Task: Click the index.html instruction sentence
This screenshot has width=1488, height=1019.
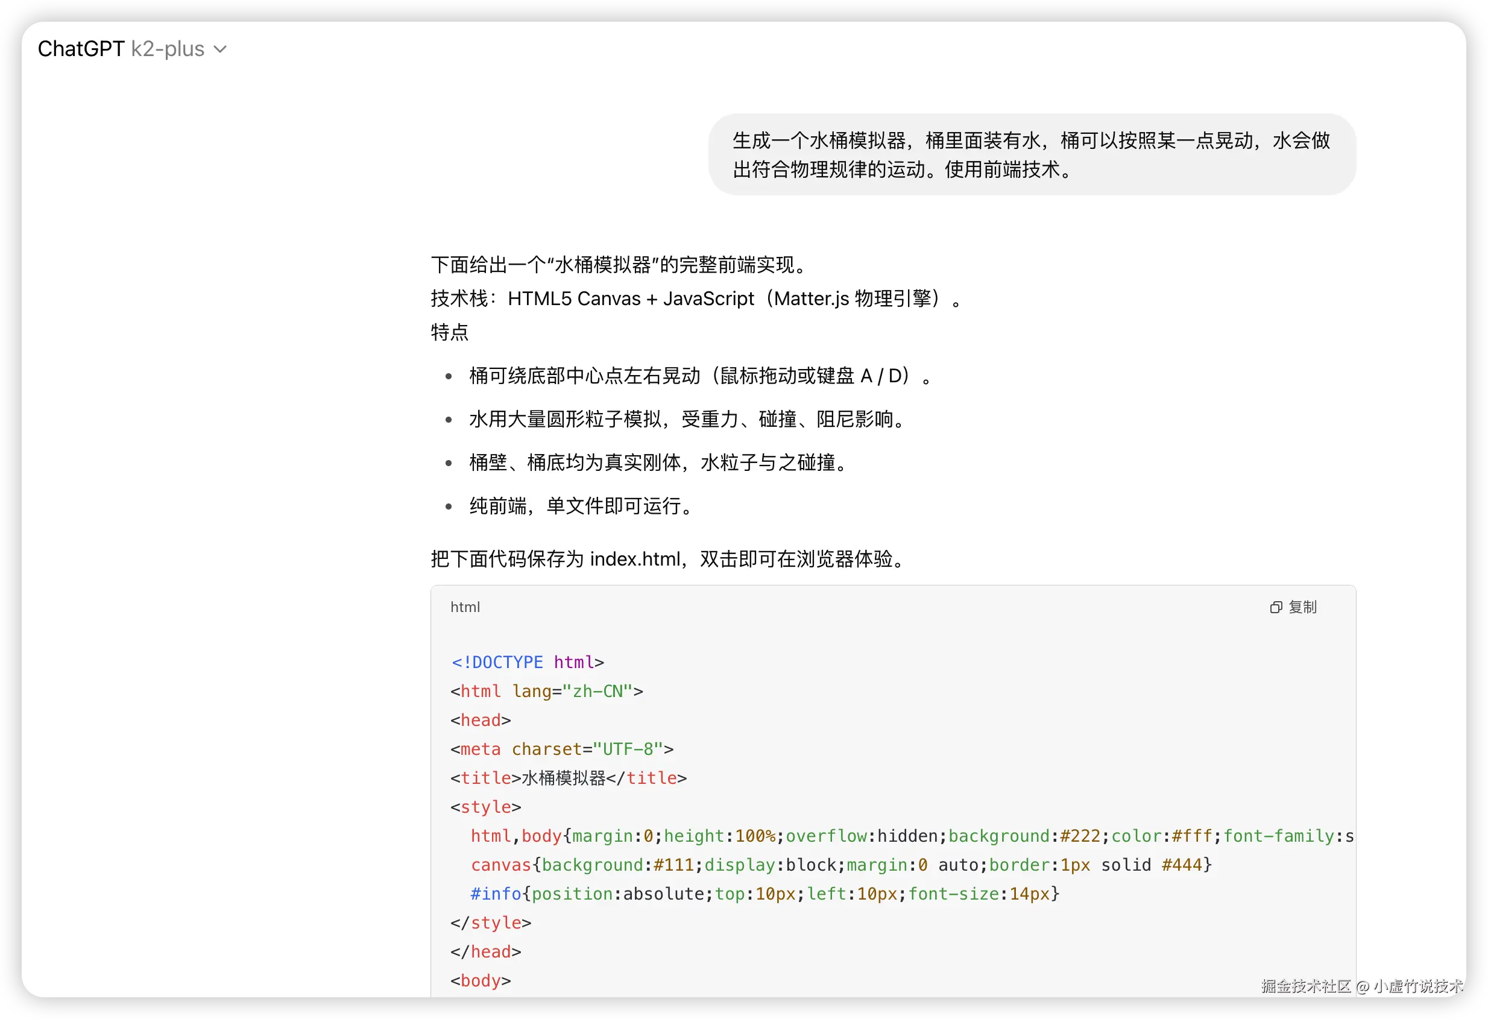Action: [x=668, y=558]
